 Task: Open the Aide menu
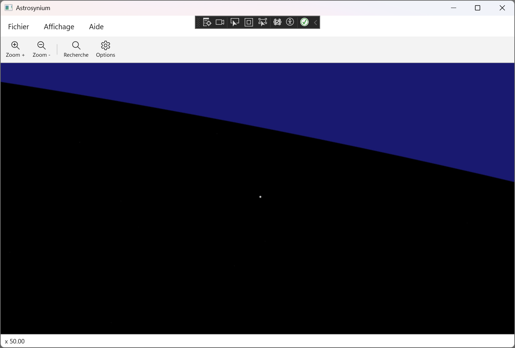(x=96, y=27)
